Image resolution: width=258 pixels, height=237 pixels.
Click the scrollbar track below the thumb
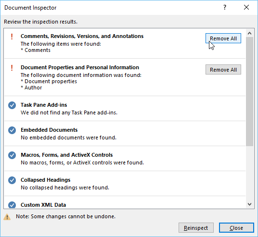click(x=250, y=173)
